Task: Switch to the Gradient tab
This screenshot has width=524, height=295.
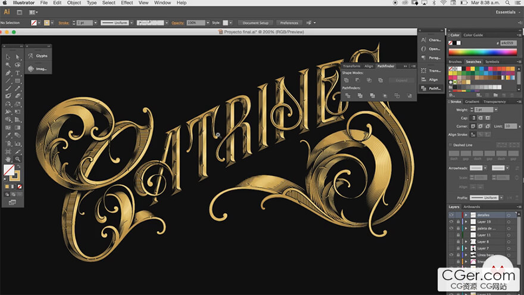Action: click(x=472, y=102)
